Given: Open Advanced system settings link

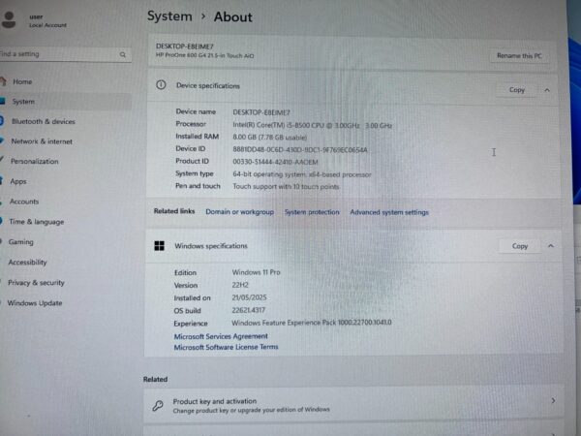Looking at the screenshot, I should pyautogui.click(x=389, y=212).
